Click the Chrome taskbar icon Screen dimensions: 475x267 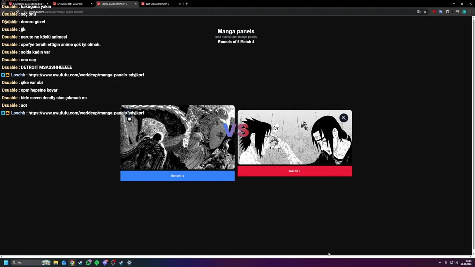tap(72, 263)
